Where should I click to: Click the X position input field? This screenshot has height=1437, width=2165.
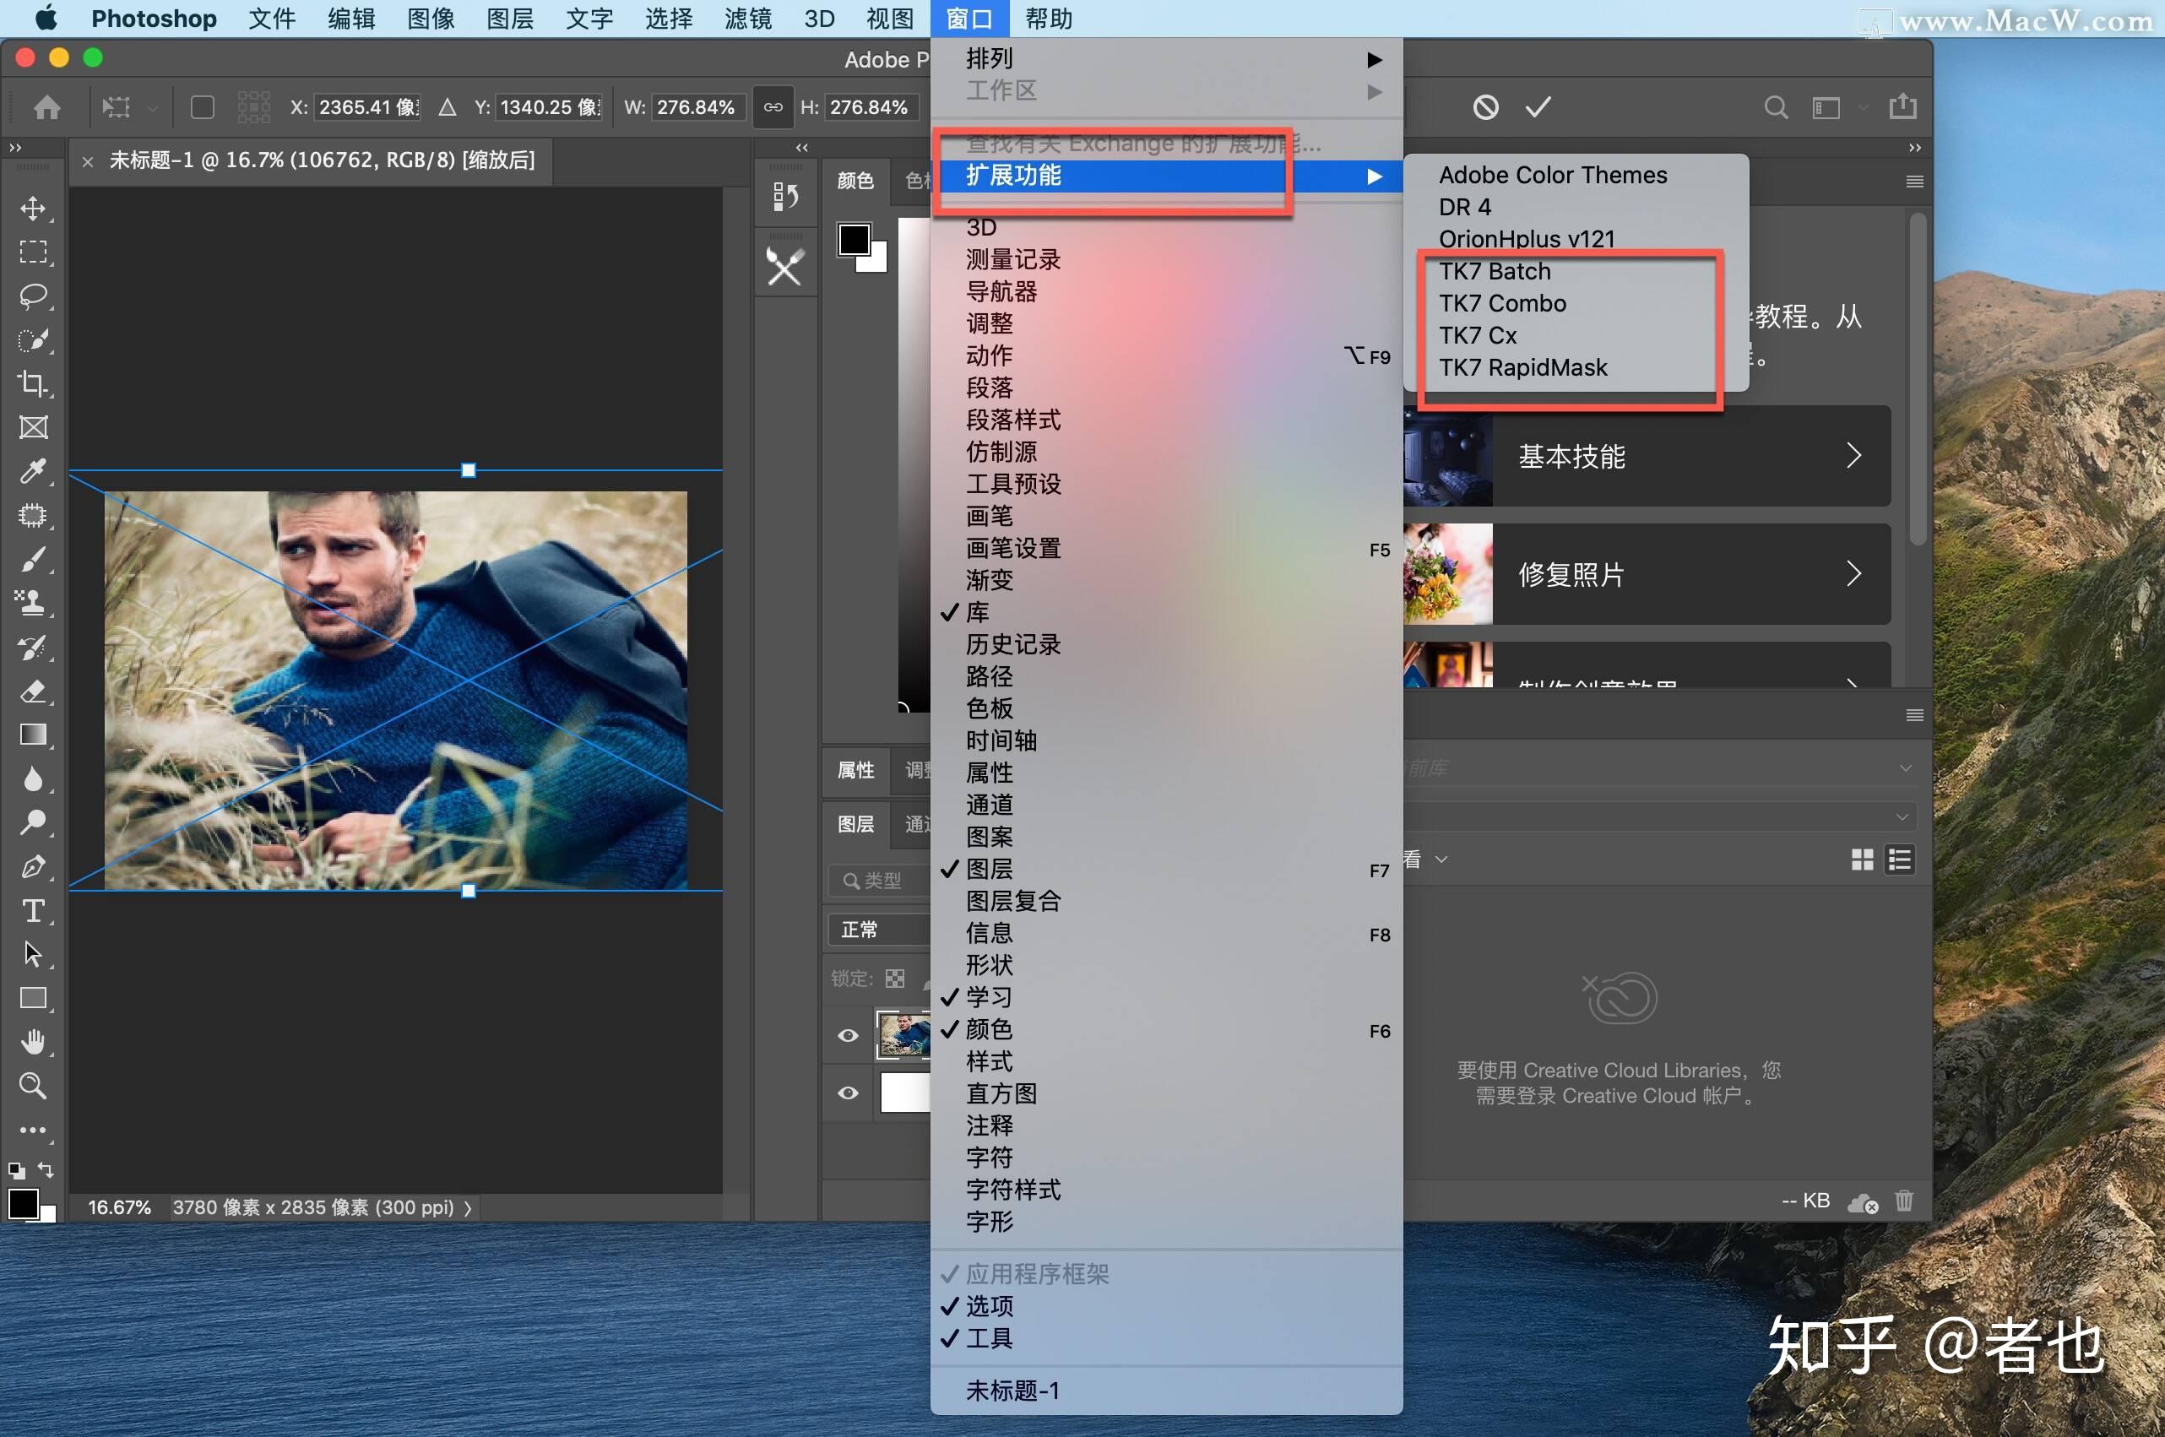pos(366,107)
